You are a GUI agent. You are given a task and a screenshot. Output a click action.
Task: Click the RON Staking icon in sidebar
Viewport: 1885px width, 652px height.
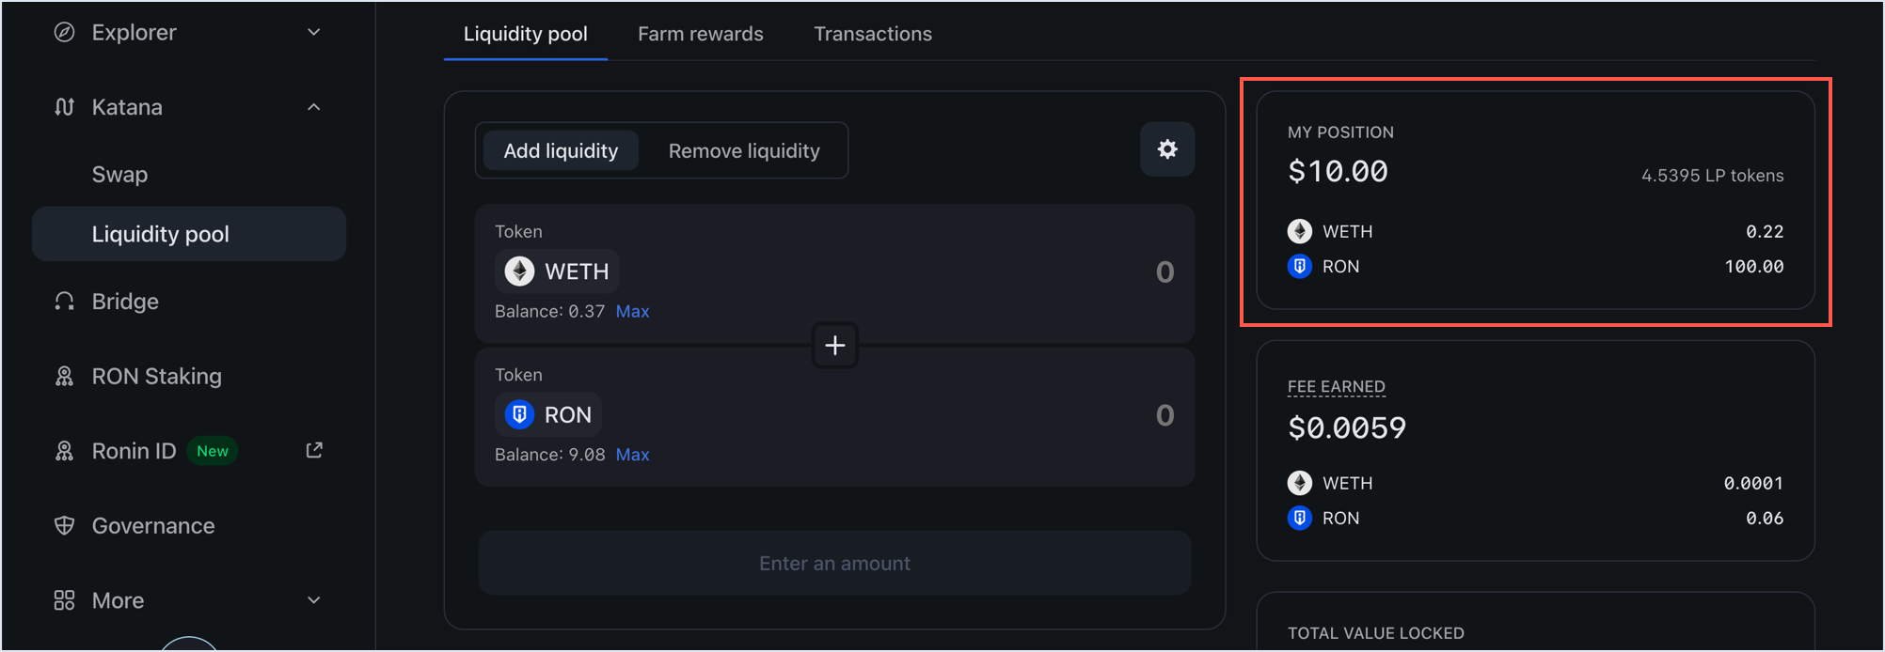click(64, 377)
